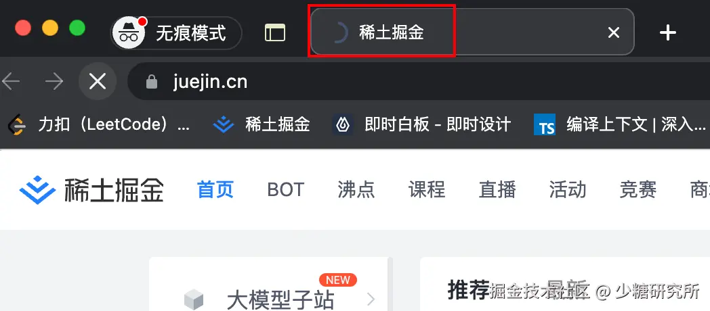The width and height of the screenshot is (710, 311).
Task: Stop page loading with X button
Action: point(98,81)
